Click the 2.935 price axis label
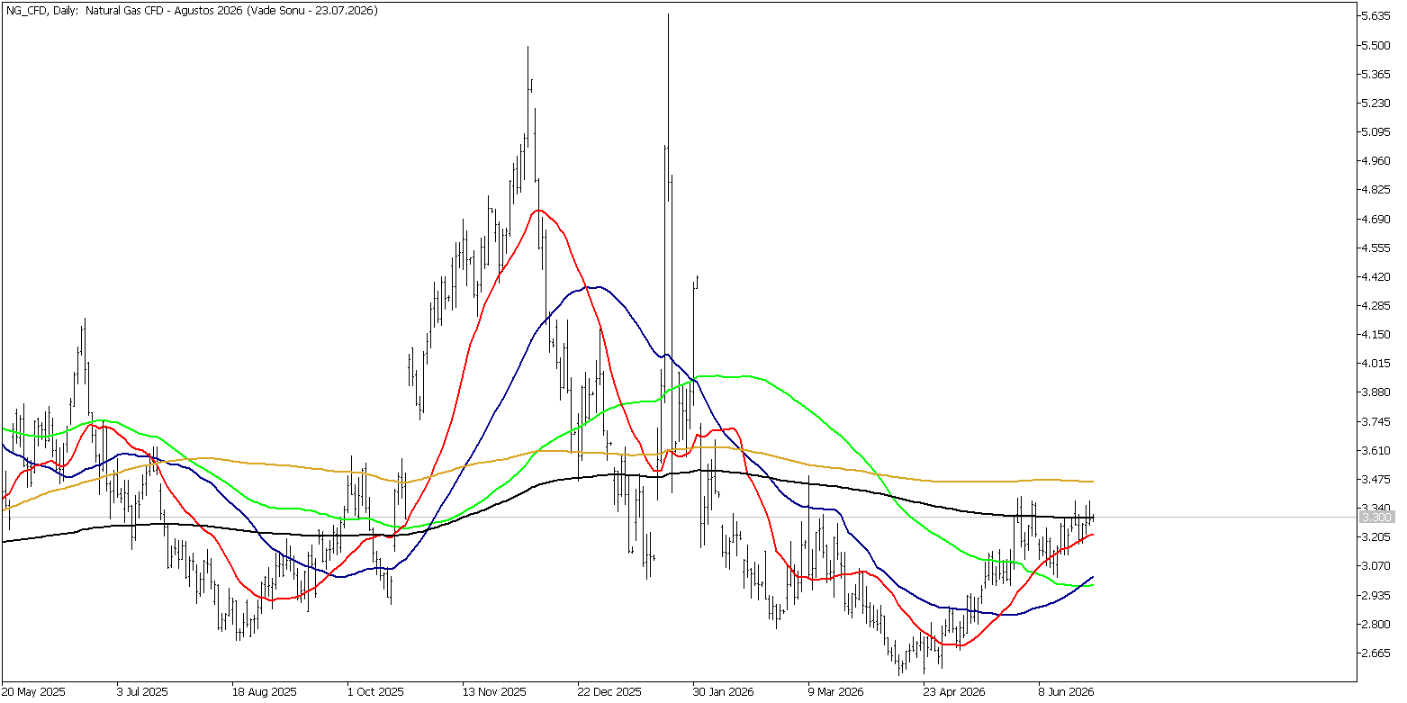 point(1377,595)
